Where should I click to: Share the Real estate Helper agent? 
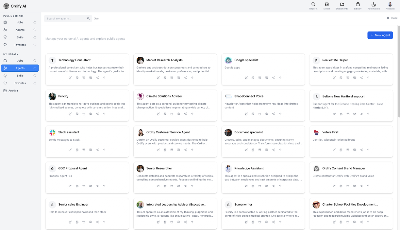coord(361,78)
